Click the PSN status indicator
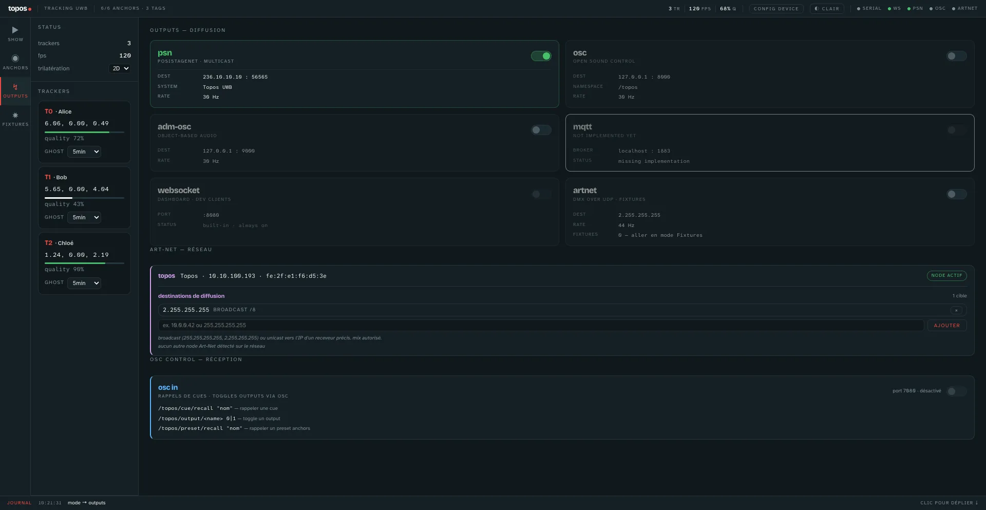The height and width of the screenshot is (510, 986). [915, 9]
